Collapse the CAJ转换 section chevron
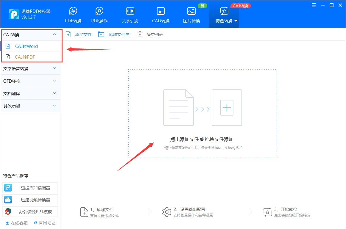346x229 pixels. coord(54,34)
